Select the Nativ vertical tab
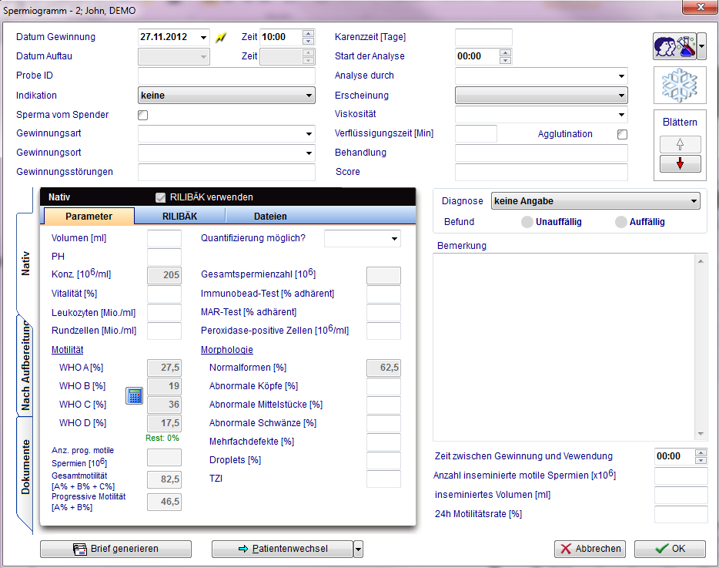The width and height of the screenshot is (719, 568). 25,264
